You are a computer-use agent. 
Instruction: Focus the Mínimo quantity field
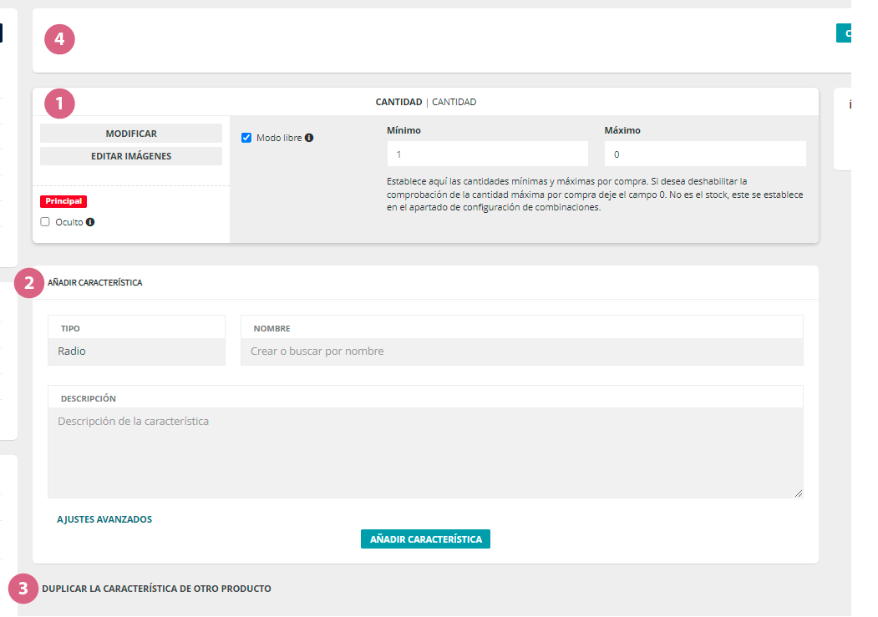click(488, 154)
